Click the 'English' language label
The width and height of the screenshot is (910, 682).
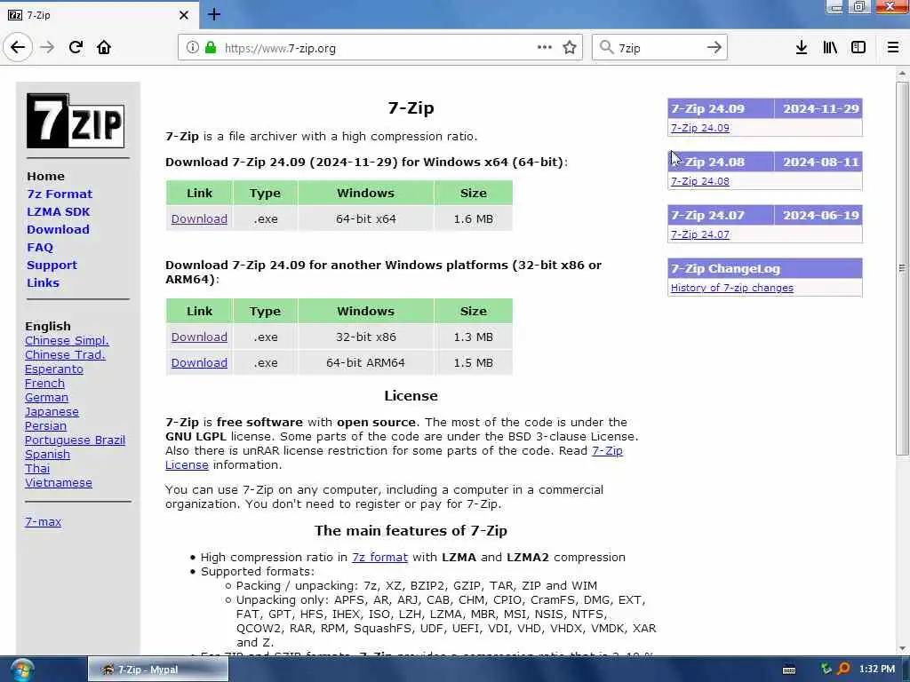(48, 327)
